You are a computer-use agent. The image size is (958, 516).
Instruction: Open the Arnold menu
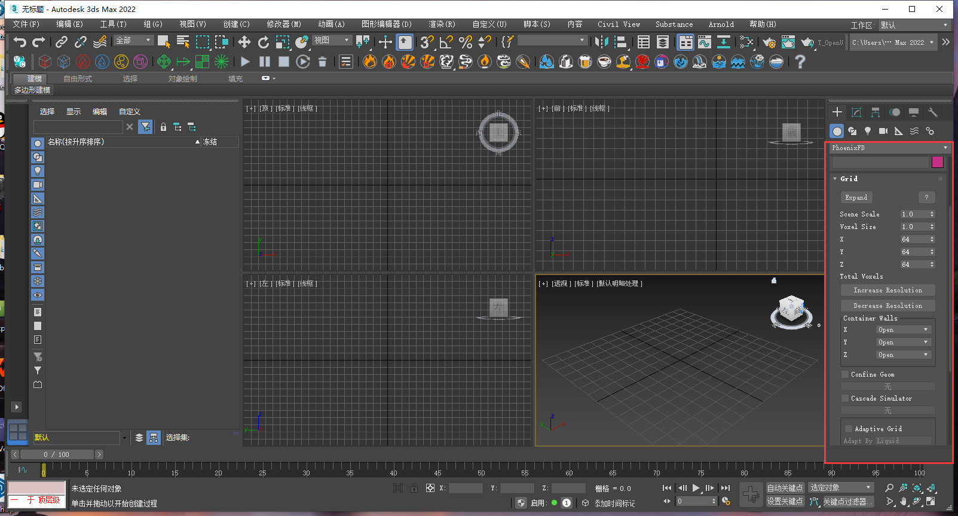point(721,25)
